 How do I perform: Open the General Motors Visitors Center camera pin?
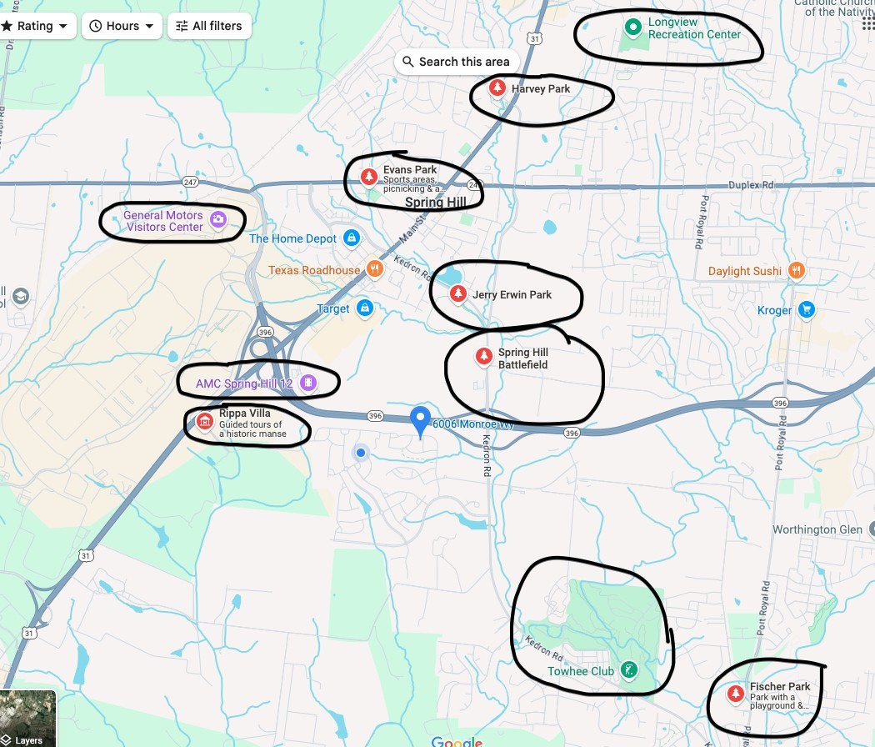(218, 219)
